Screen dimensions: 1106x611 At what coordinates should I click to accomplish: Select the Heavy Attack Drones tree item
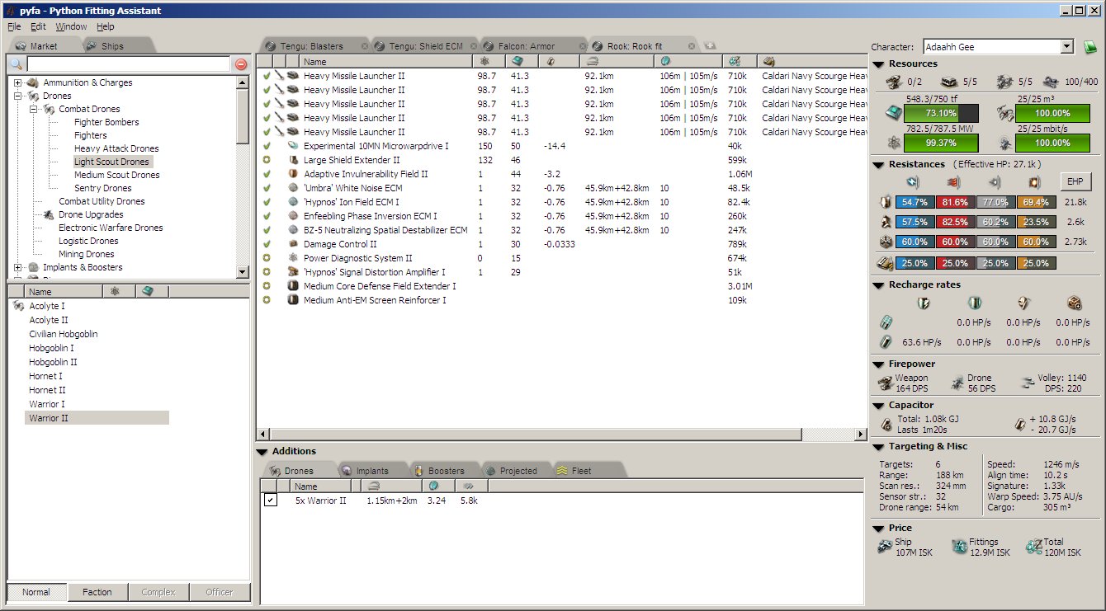coord(116,148)
